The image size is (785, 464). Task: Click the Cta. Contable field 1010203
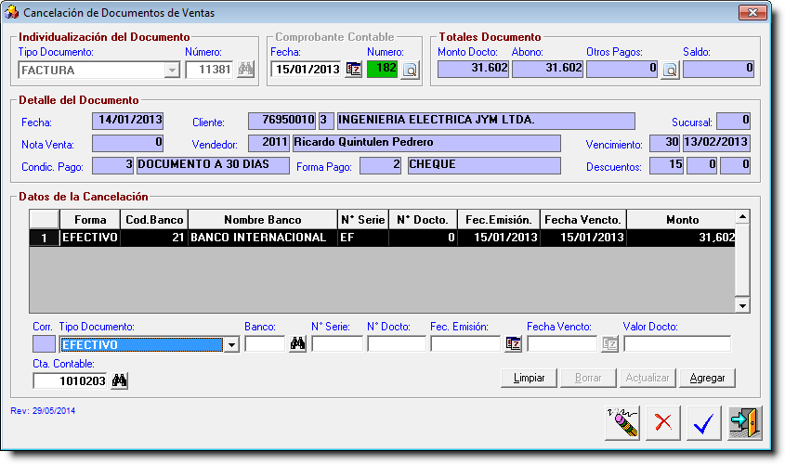click(x=70, y=381)
